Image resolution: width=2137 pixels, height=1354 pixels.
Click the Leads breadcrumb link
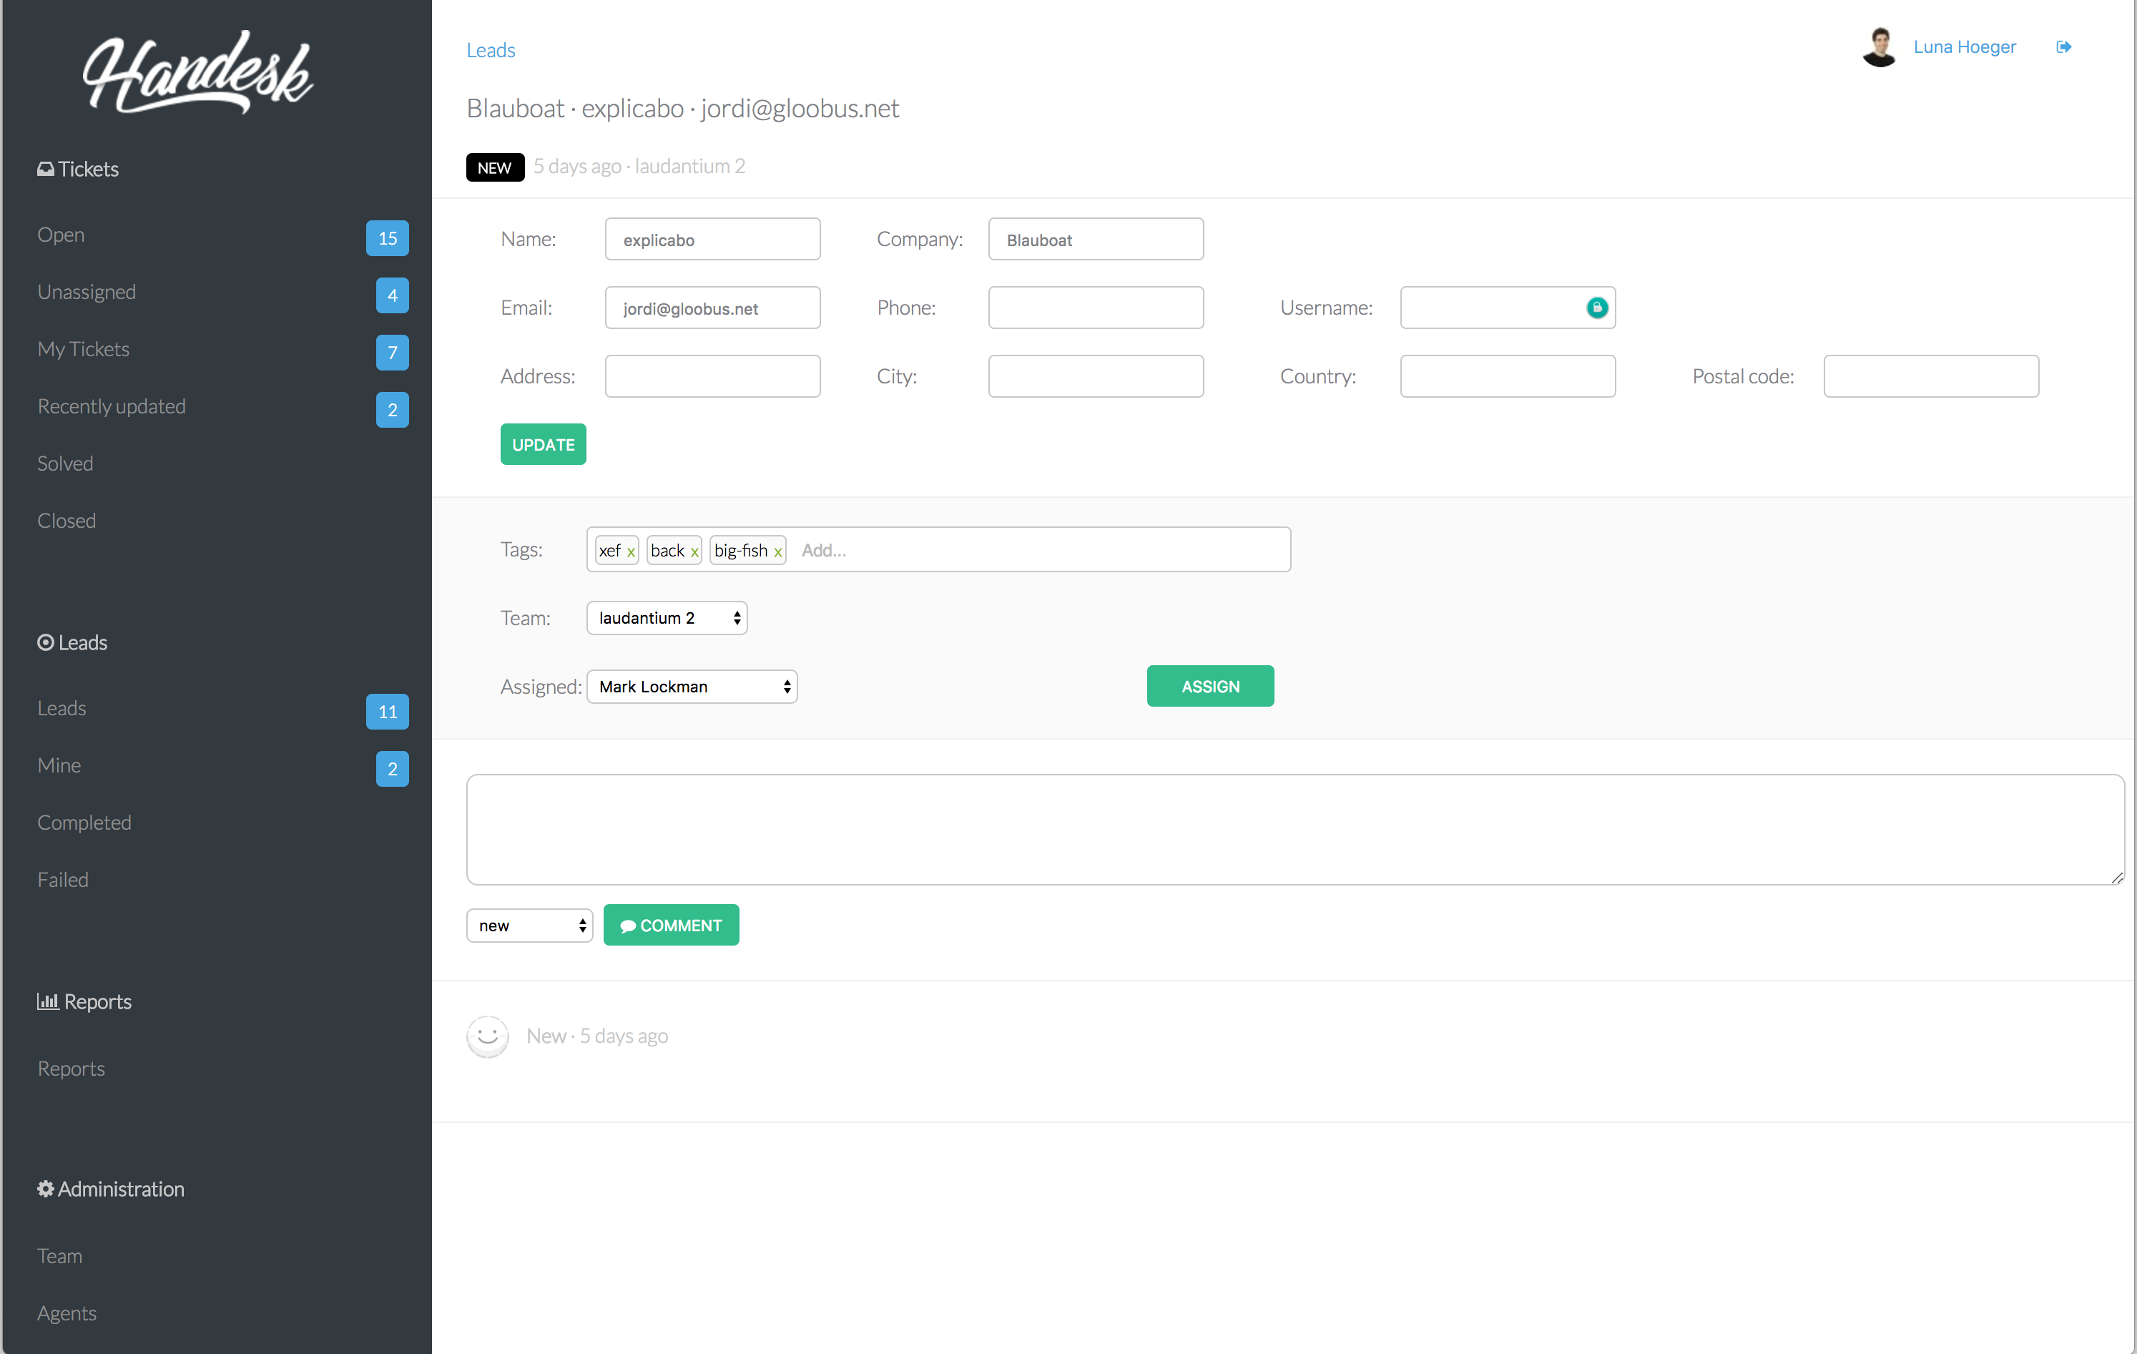491,51
